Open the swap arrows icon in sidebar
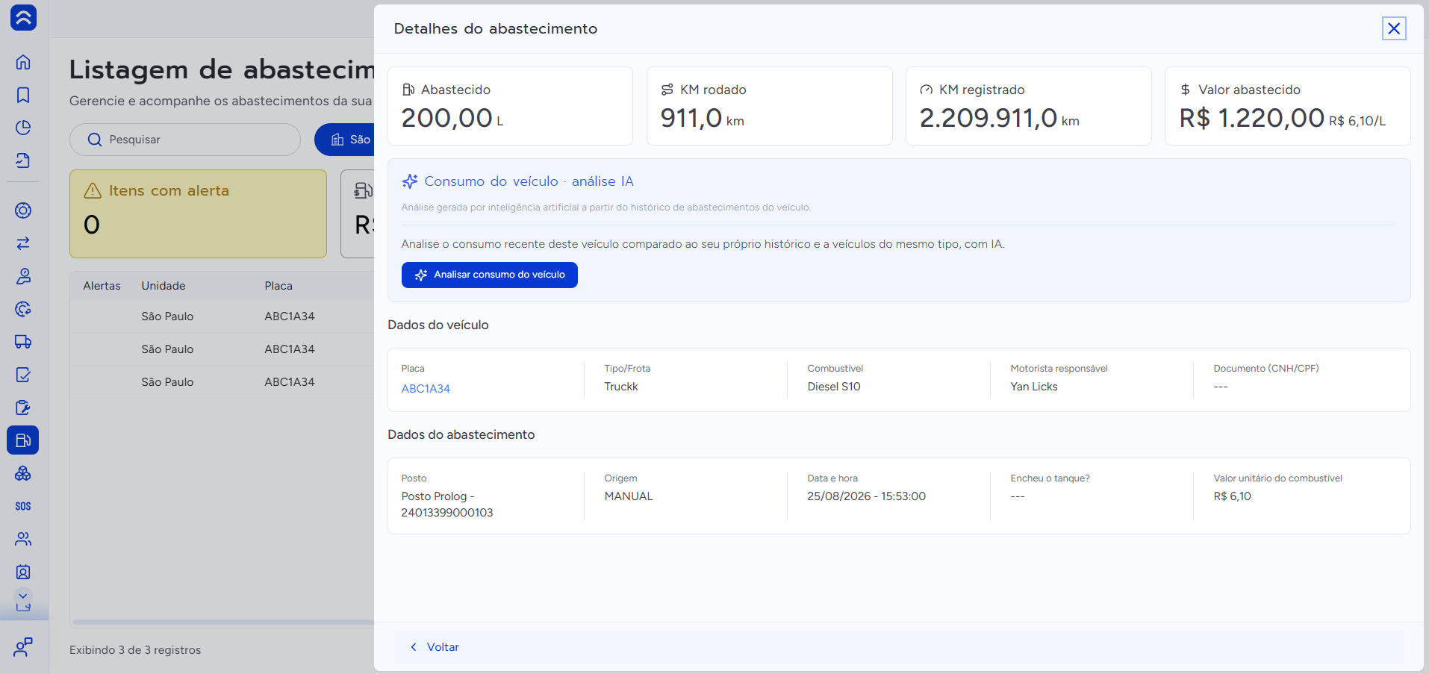This screenshot has height=674, width=1429. click(23, 243)
